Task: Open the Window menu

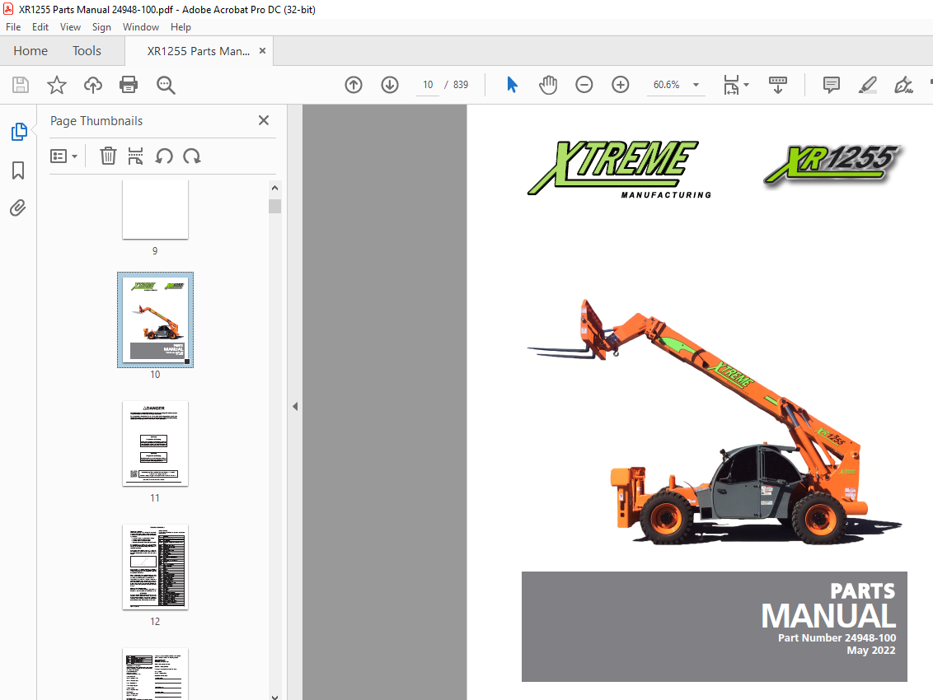Action: pyautogui.click(x=140, y=27)
